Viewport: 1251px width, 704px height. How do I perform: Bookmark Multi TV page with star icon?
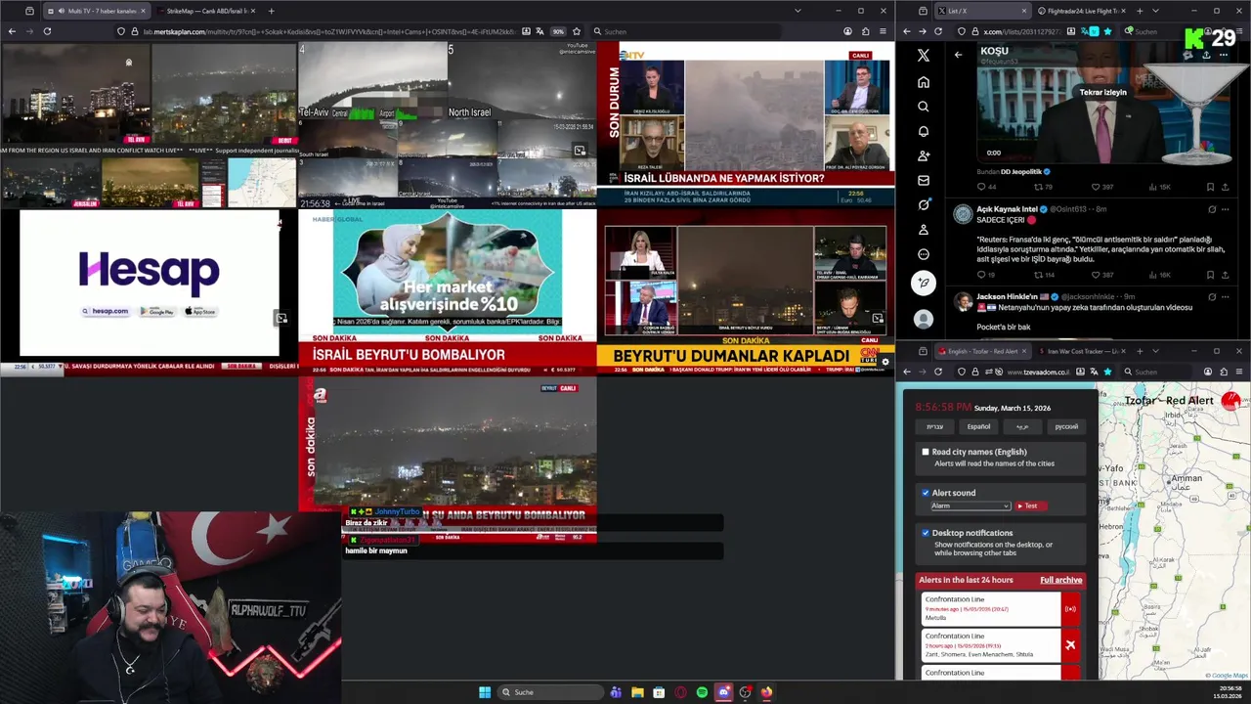577,31
